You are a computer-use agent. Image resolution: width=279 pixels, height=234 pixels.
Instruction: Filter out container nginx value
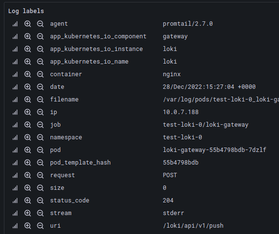tap(40, 74)
